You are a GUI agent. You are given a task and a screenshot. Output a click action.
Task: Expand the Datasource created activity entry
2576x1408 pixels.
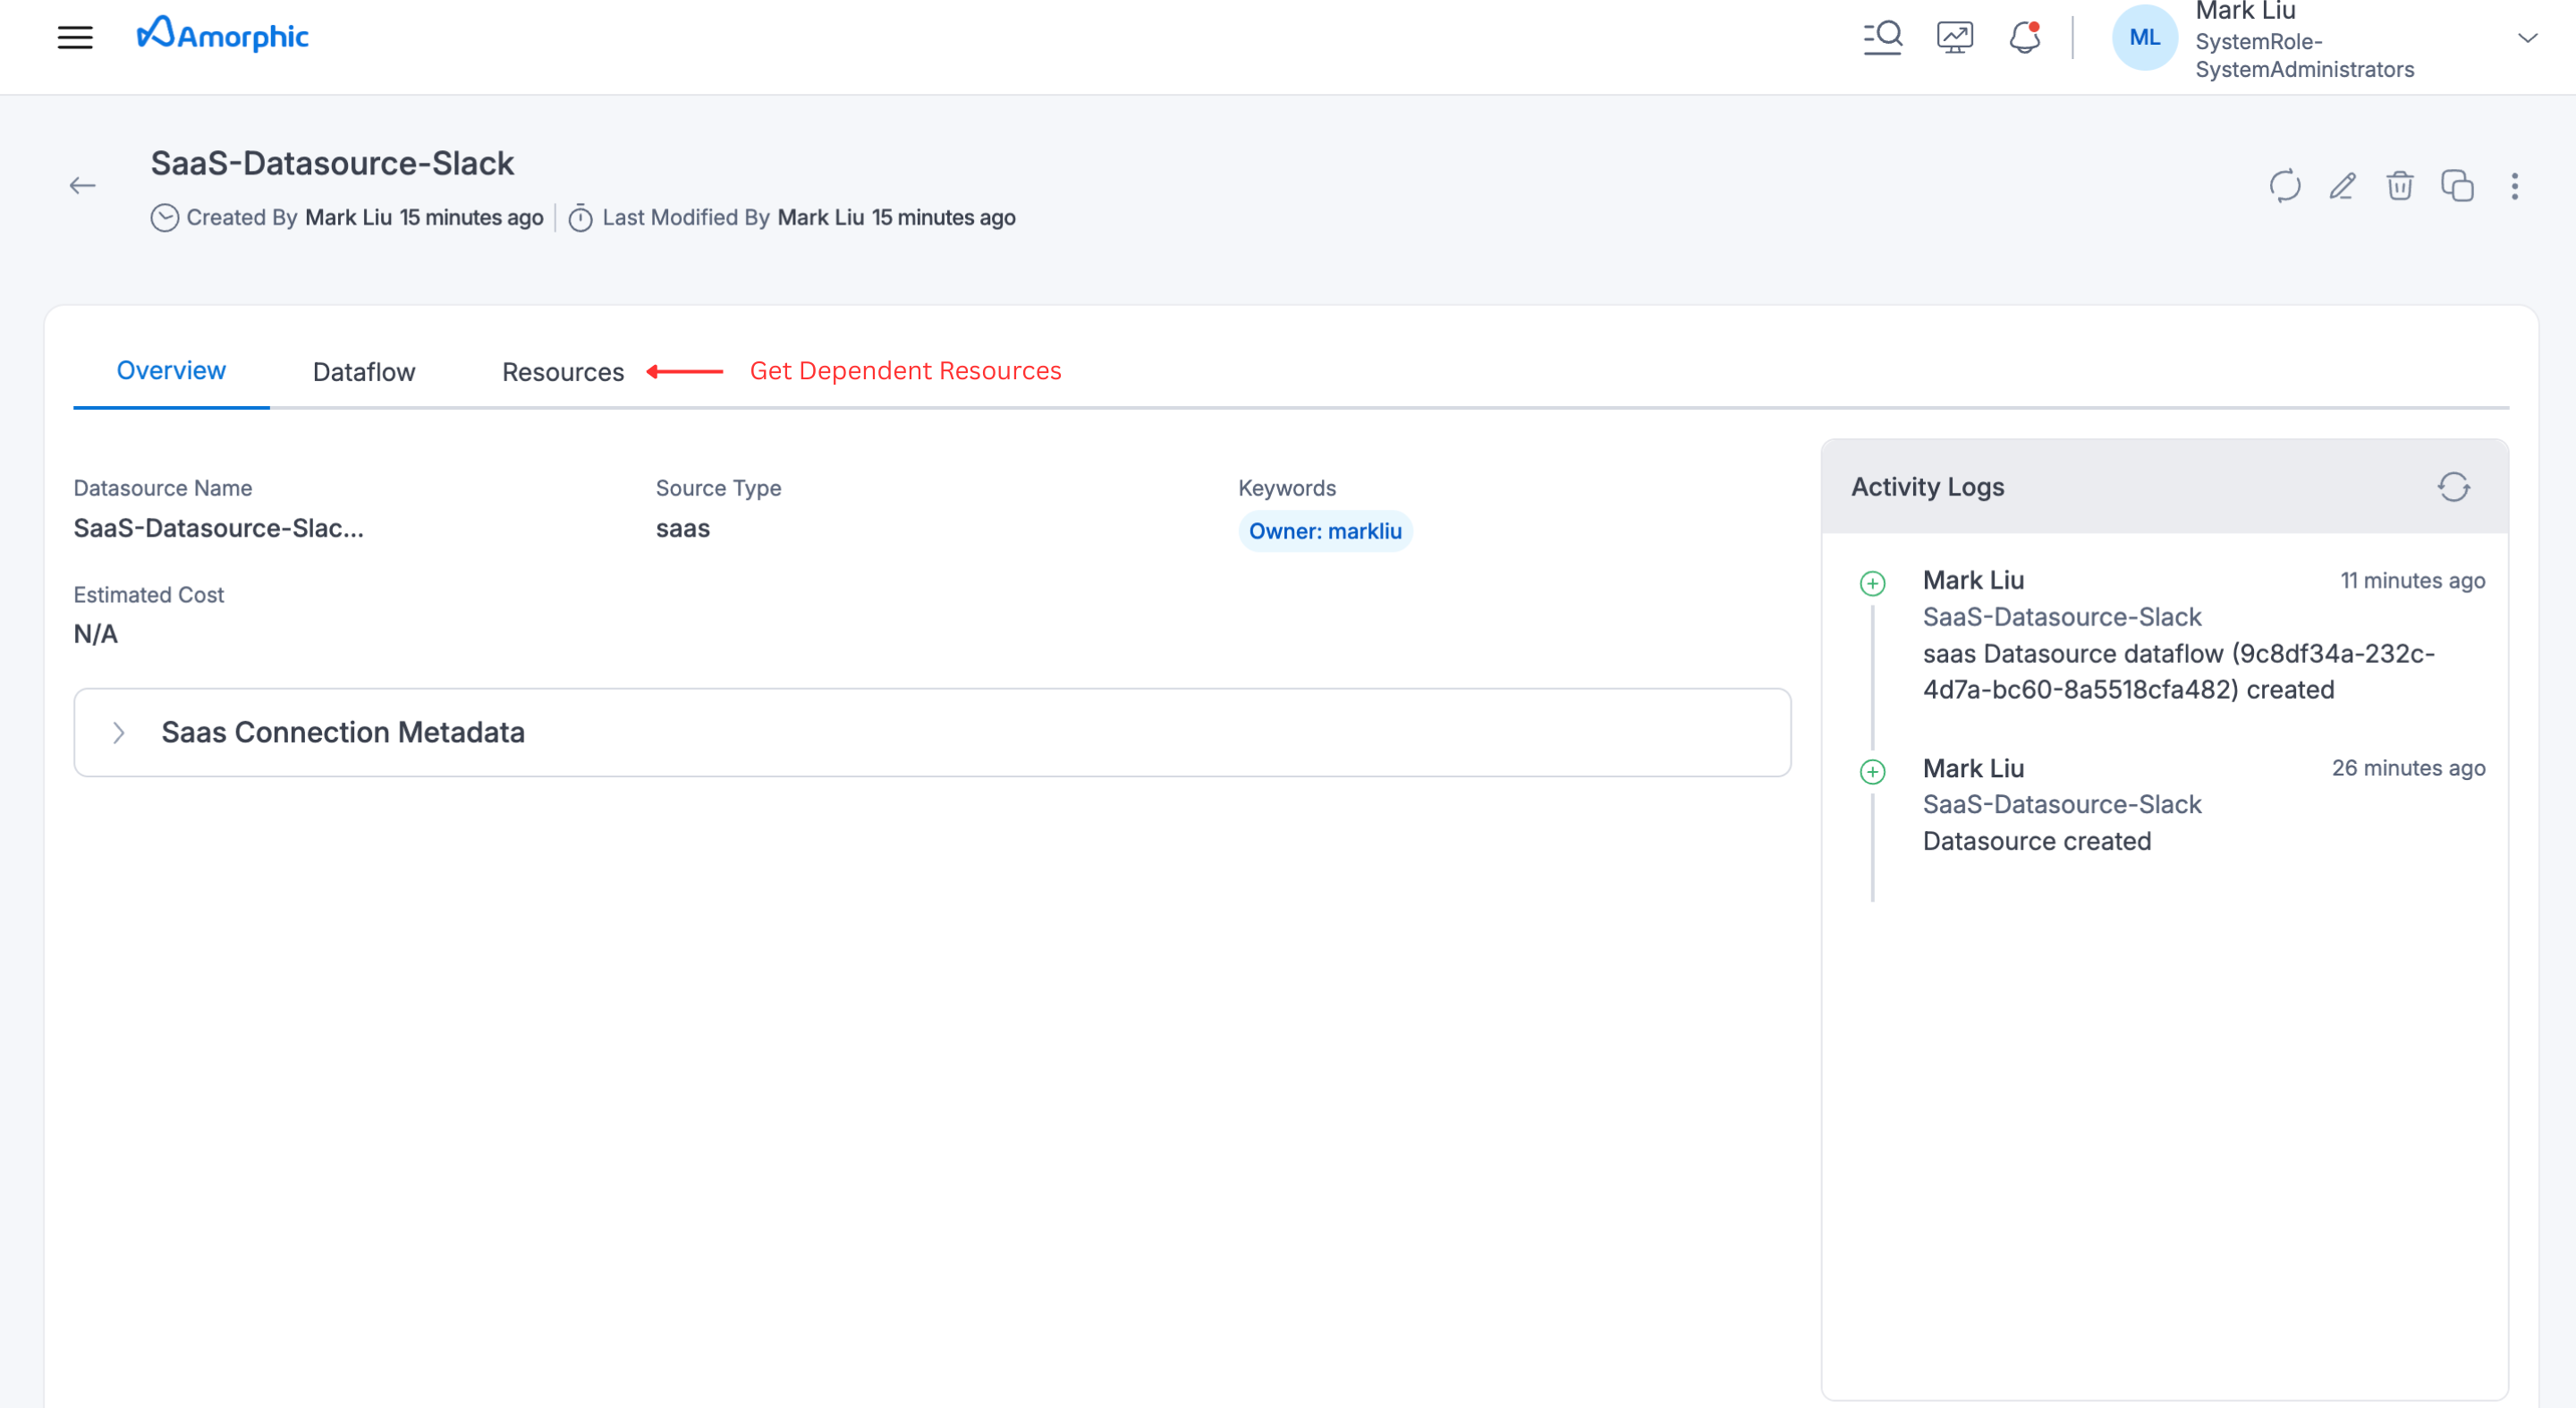1872,770
